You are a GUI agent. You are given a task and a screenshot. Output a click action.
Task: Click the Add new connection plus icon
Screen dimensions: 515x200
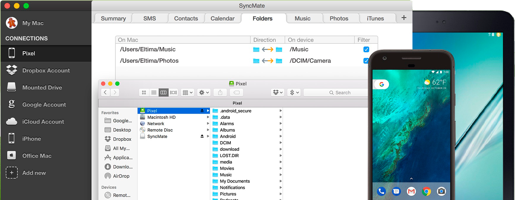click(12, 172)
